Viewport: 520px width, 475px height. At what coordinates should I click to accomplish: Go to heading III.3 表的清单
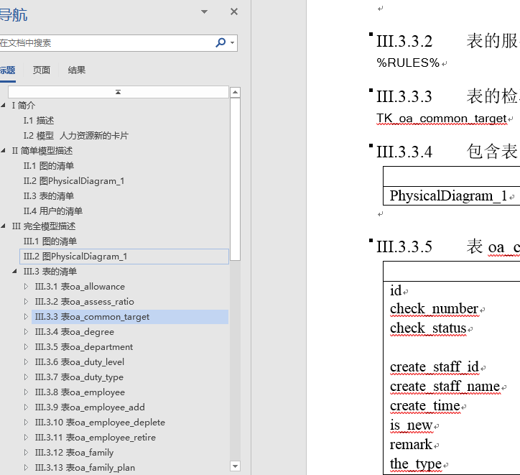tap(50, 272)
